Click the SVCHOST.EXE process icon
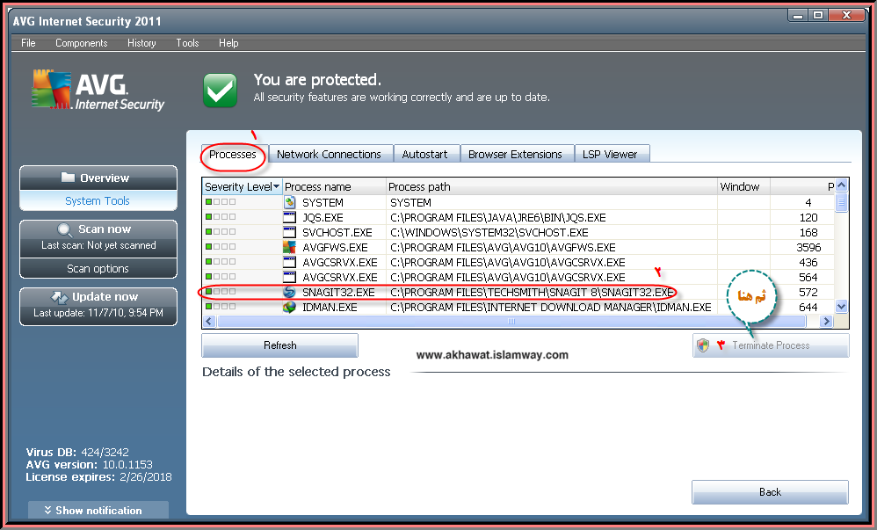The image size is (877, 530). coord(289,232)
